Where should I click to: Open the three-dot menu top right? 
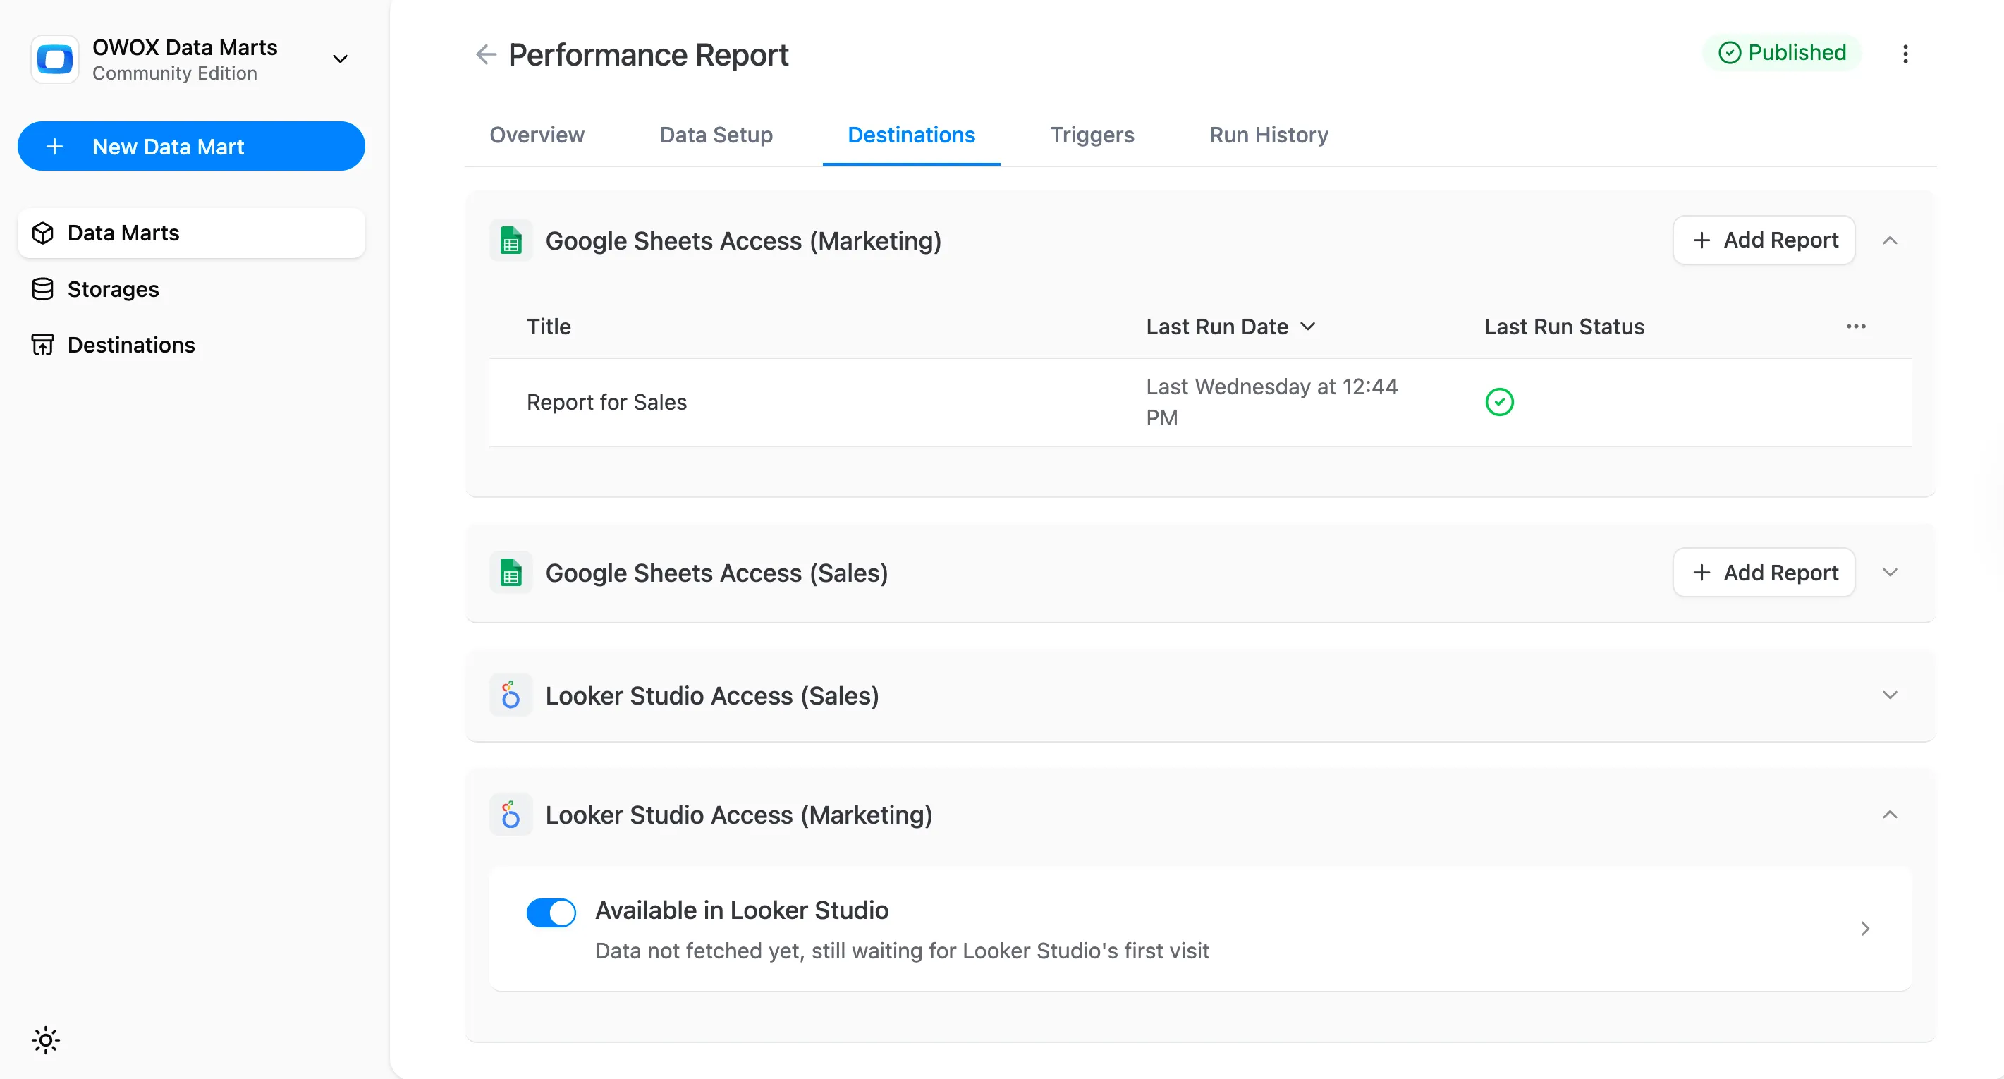click(1906, 54)
